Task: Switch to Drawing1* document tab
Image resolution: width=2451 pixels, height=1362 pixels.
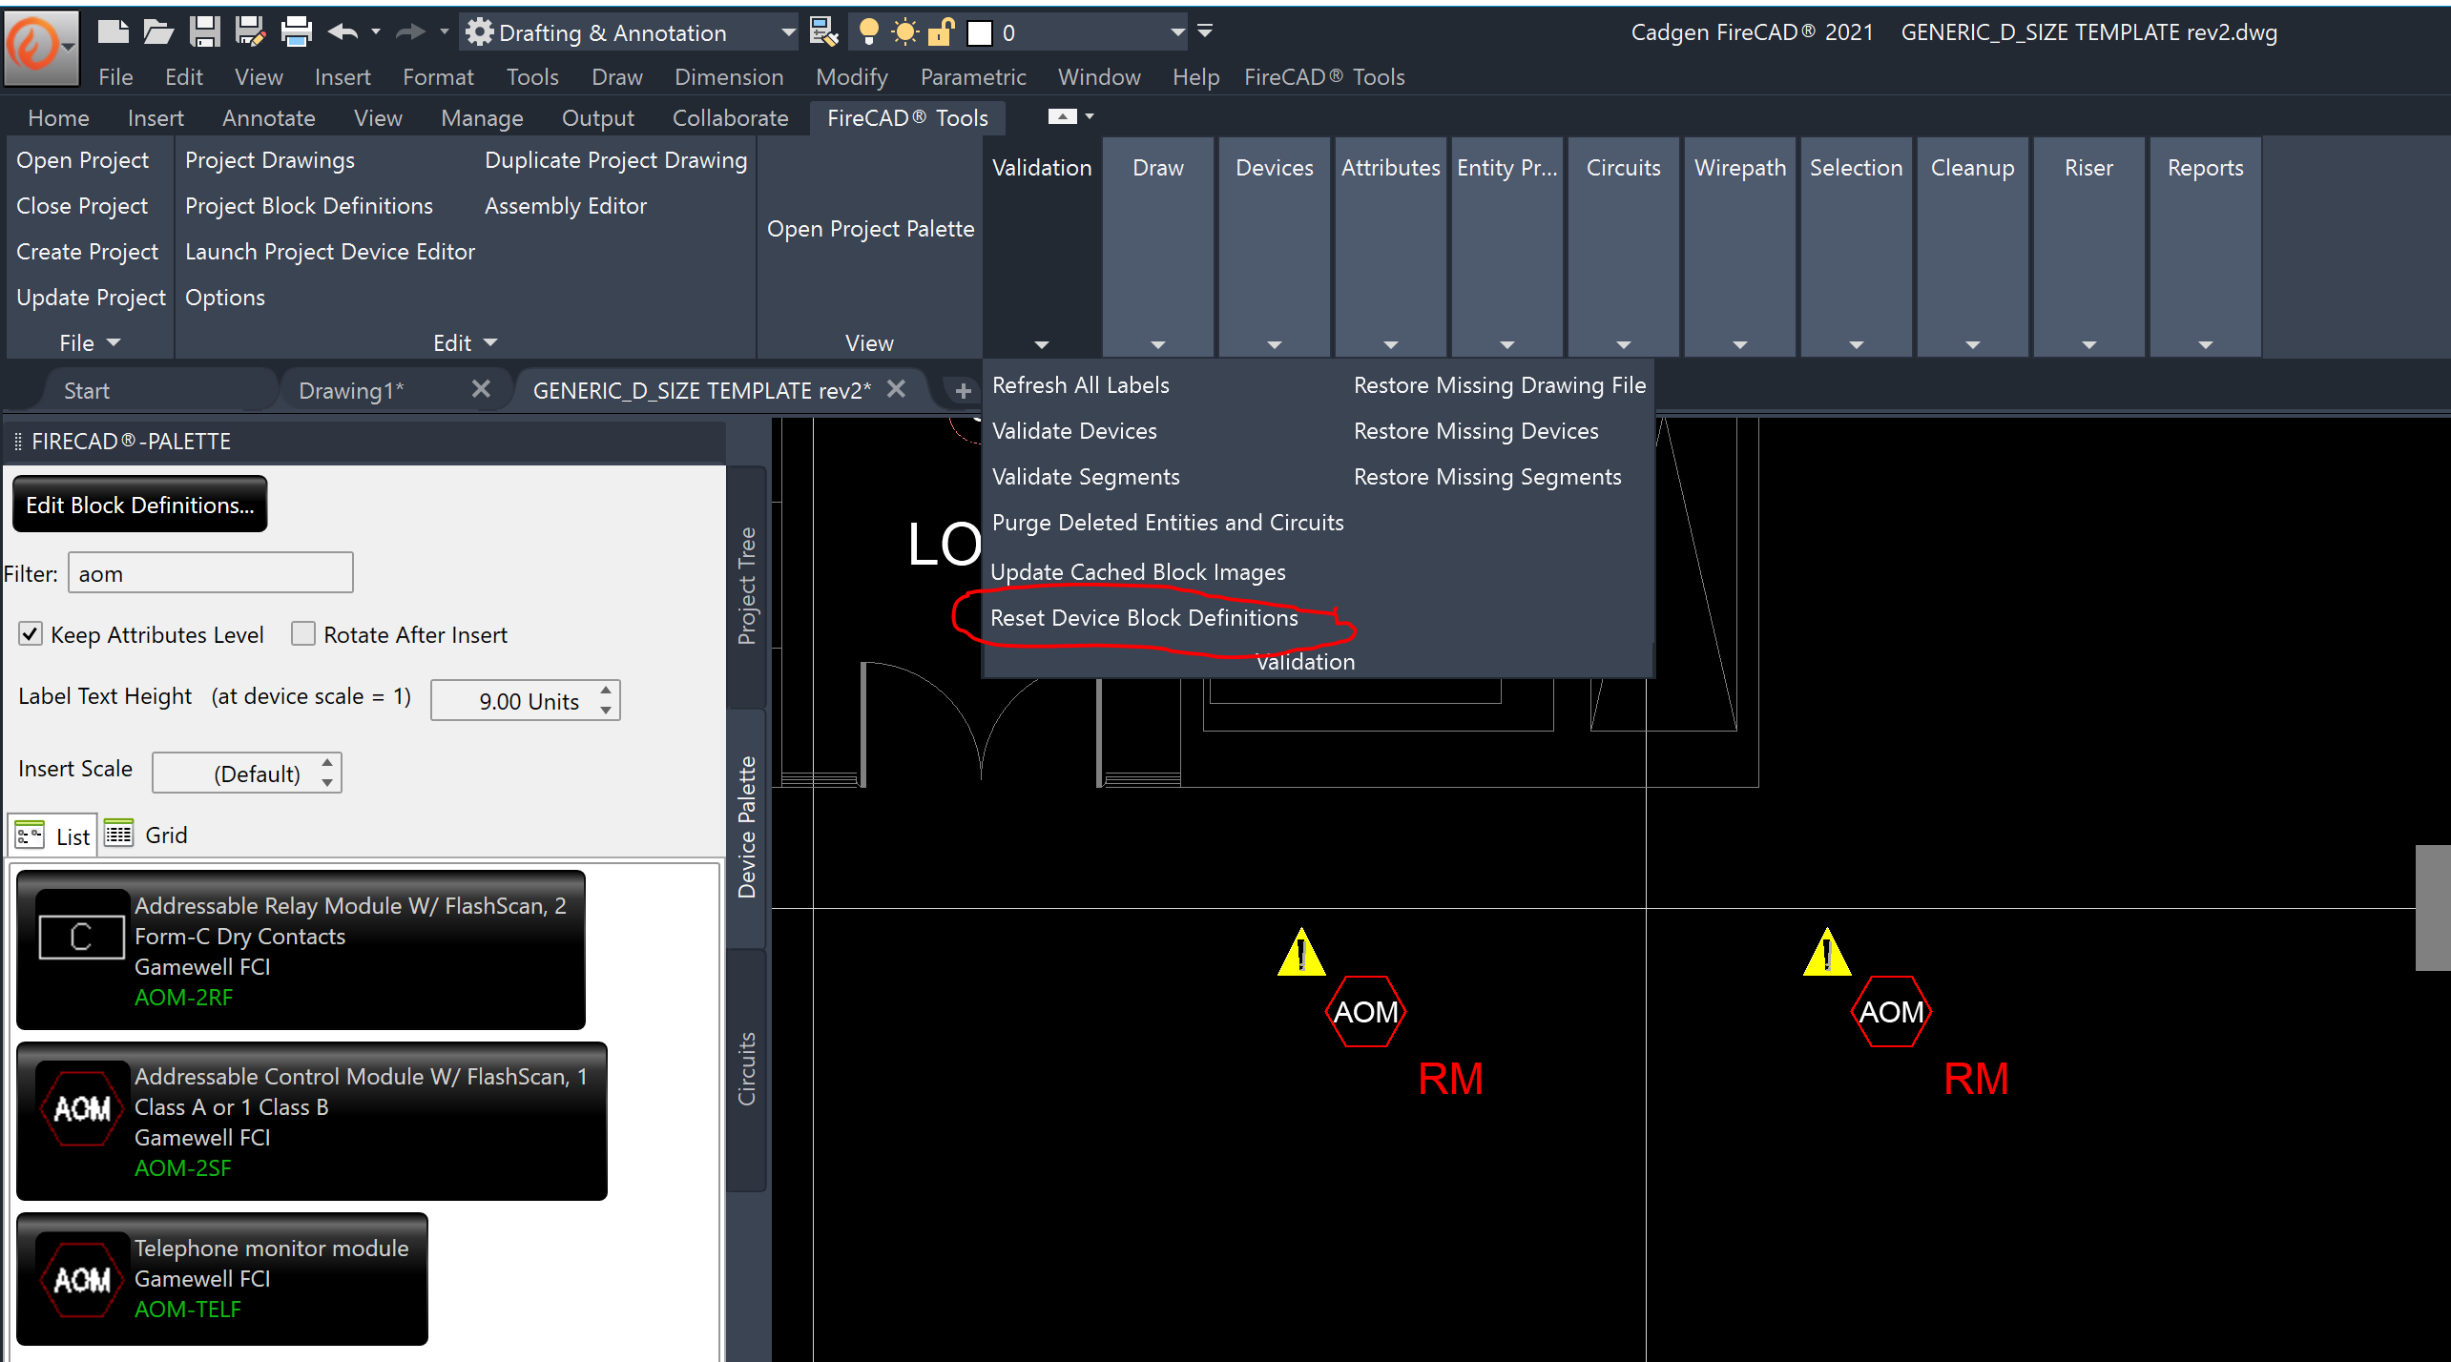Action: 351,391
